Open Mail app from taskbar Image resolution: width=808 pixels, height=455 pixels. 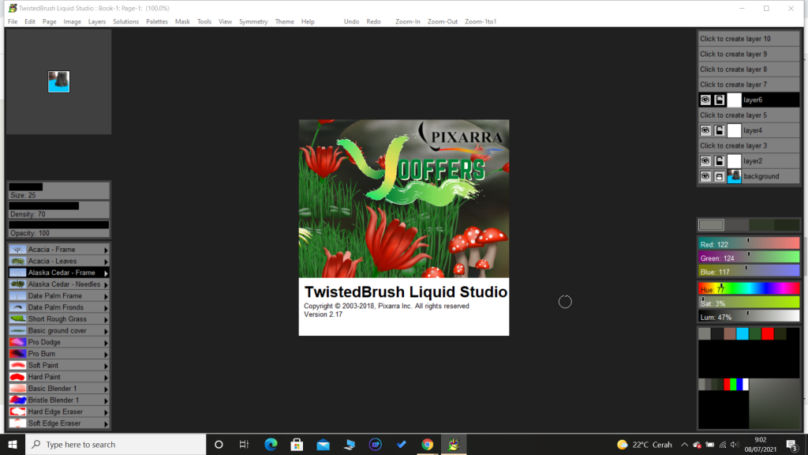point(323,444)
